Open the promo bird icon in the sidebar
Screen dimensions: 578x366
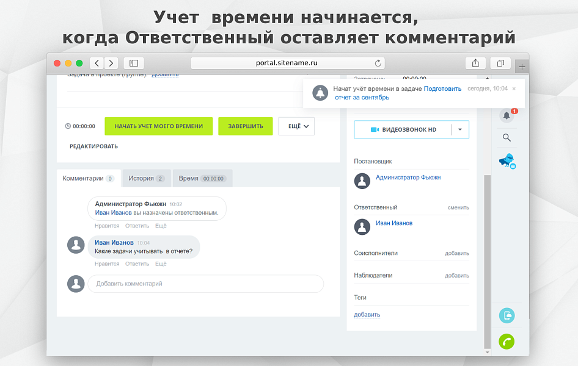[506, 160]
